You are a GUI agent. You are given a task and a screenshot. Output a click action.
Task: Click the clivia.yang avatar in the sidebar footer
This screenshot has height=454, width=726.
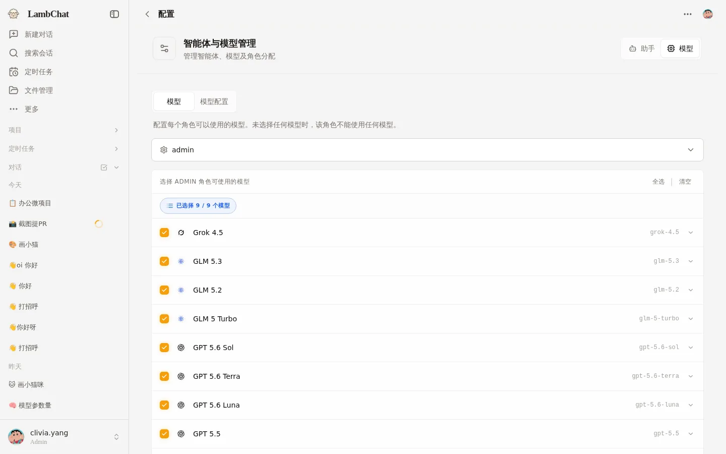click(16, 437)
